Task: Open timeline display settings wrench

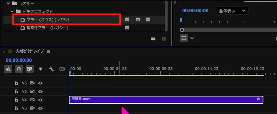Action: (51, 69)
